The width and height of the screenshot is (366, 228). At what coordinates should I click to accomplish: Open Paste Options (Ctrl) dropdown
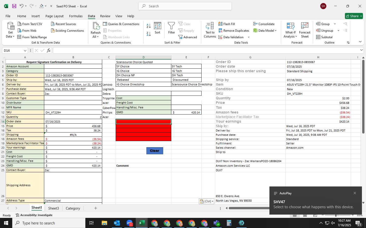pyautogui.click(x=207, y=201)
